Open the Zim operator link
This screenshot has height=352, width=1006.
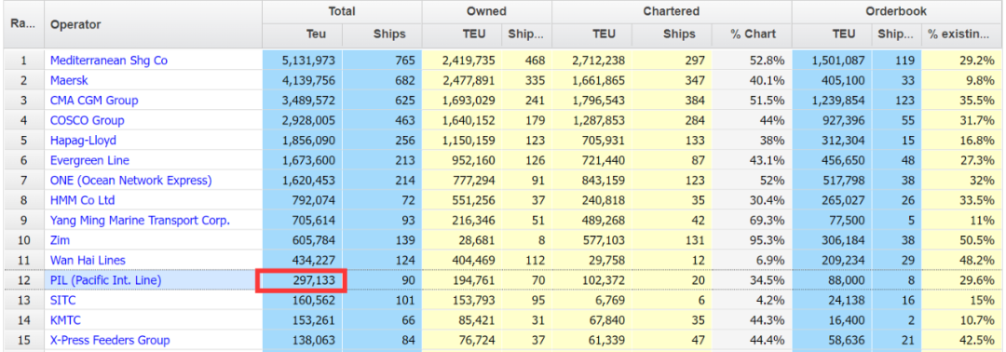61,240
